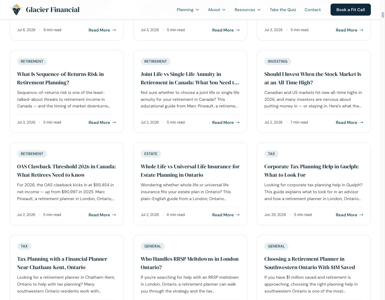Click the Planning menu chevron icon
385x300 pixels.
click(x=197, y=10)
